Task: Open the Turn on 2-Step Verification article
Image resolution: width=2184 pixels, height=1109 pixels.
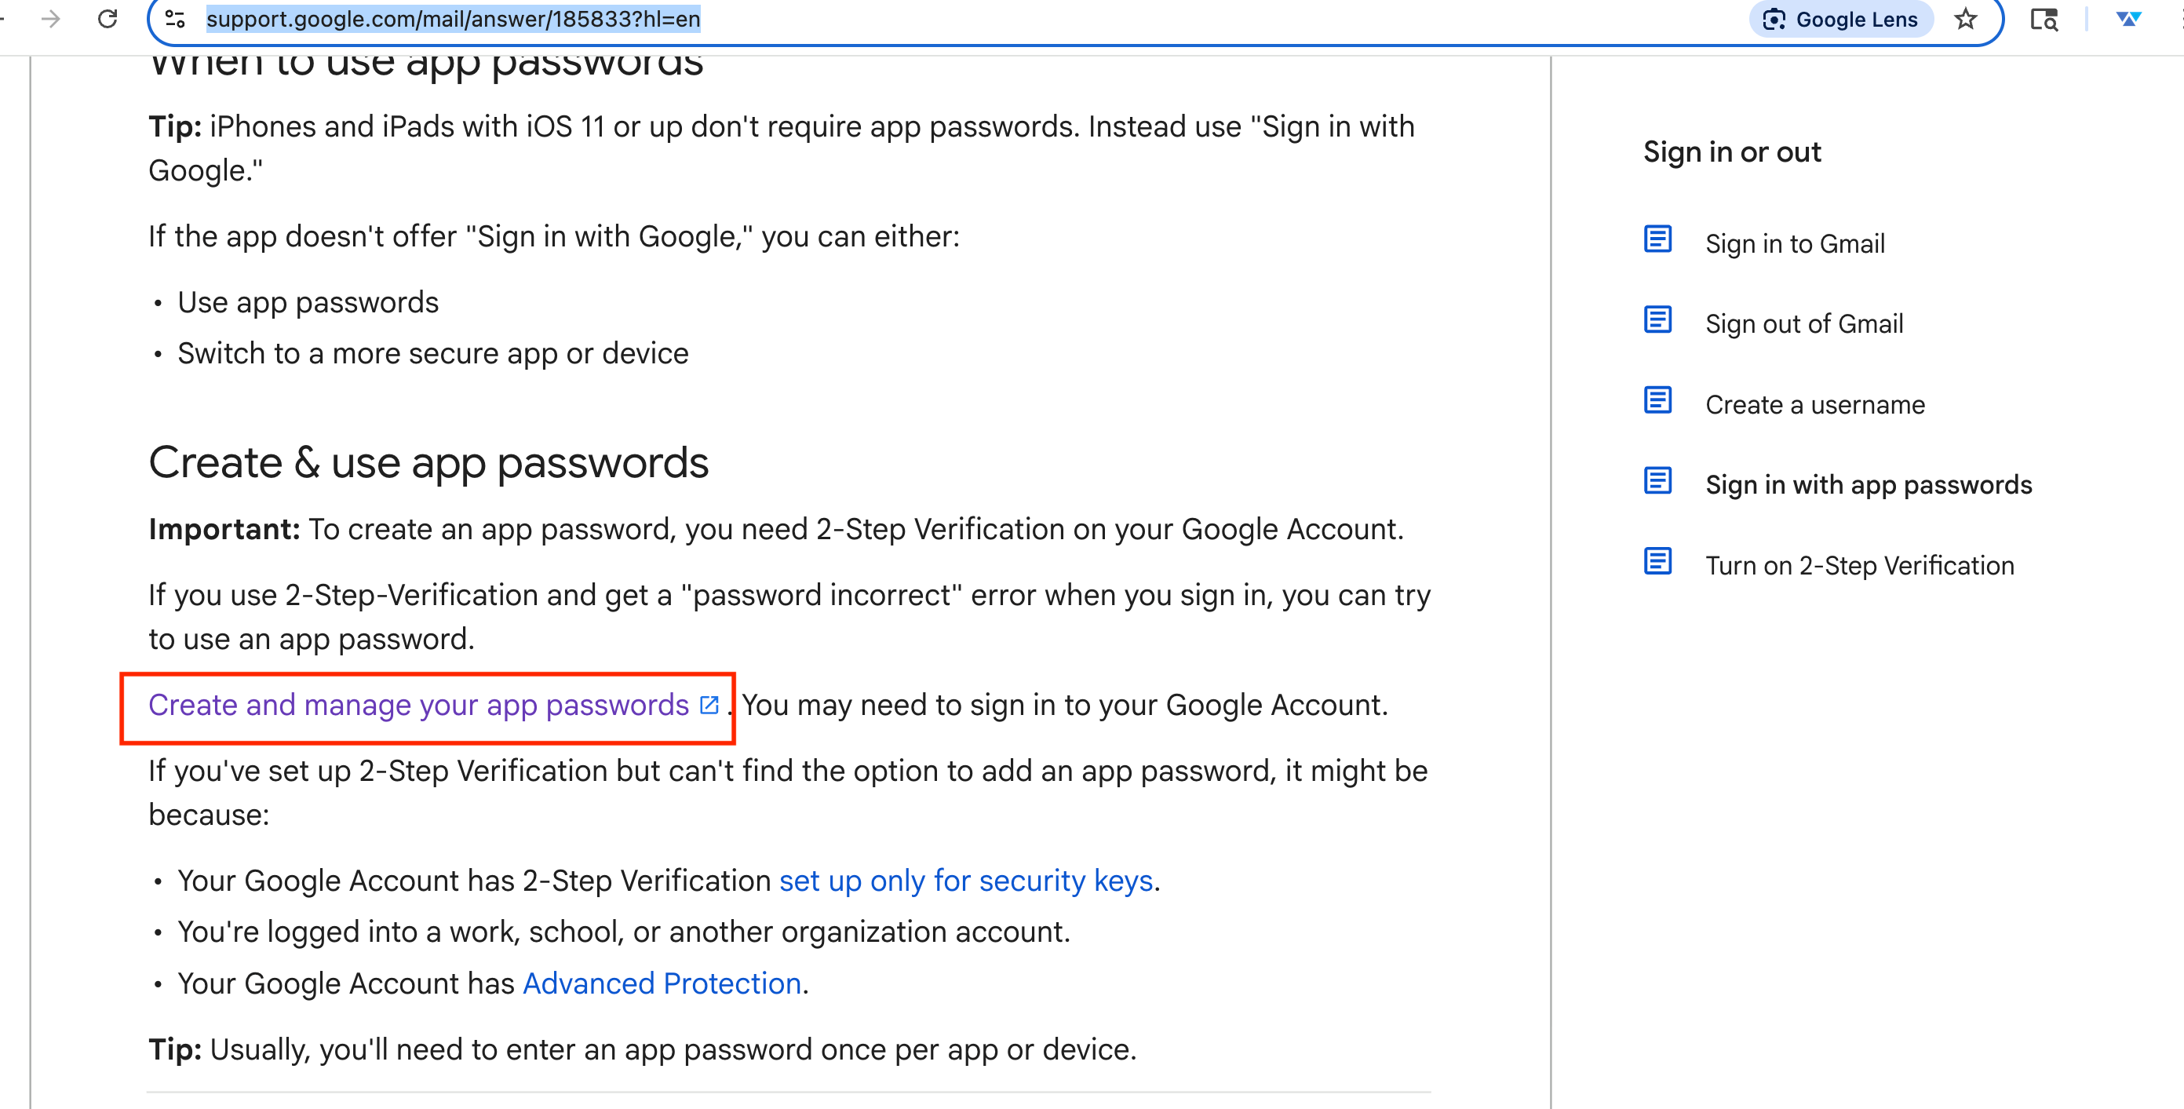Action: [x=1859, y=566]
